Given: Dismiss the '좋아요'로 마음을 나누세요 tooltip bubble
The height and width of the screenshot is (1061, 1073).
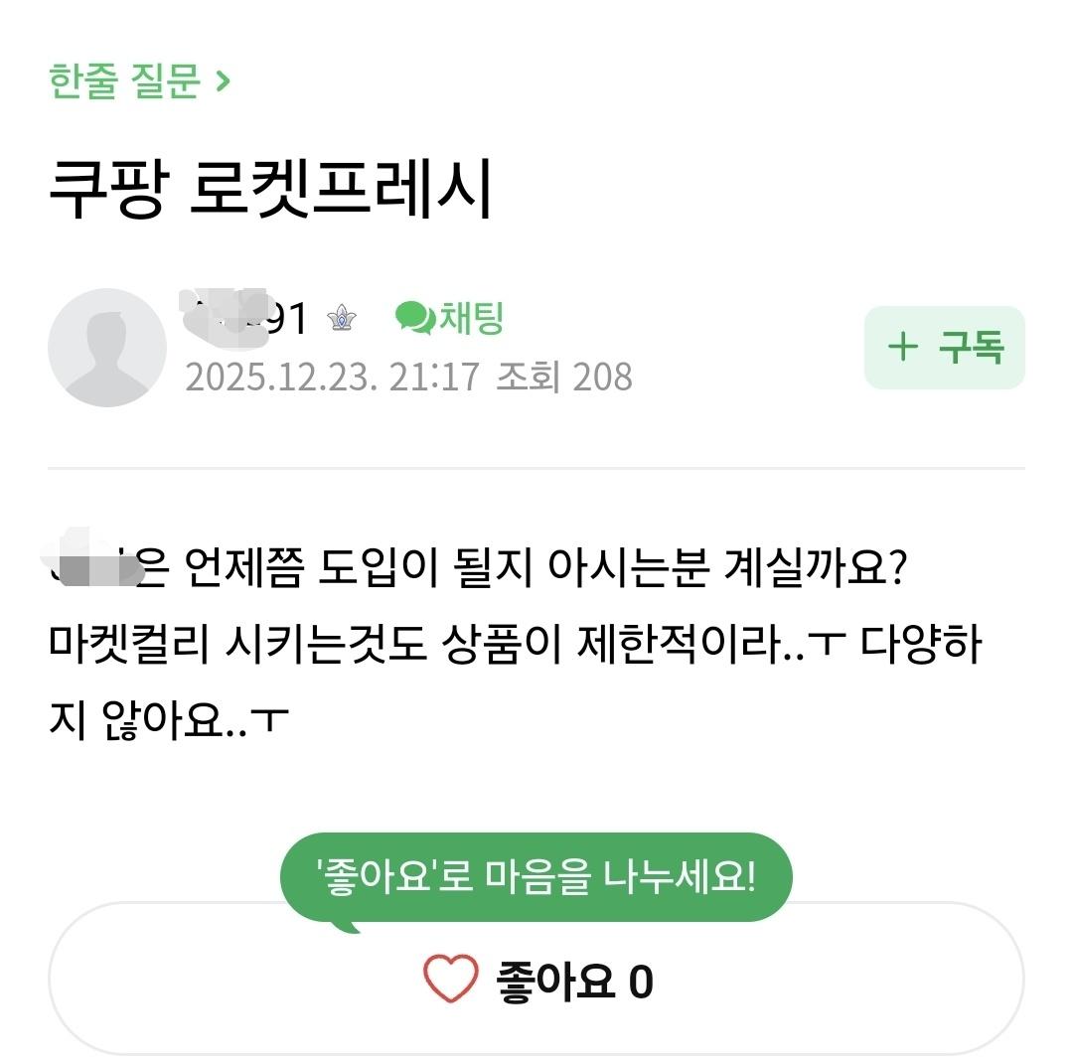Looking at the screenshot, I should 536,874.
